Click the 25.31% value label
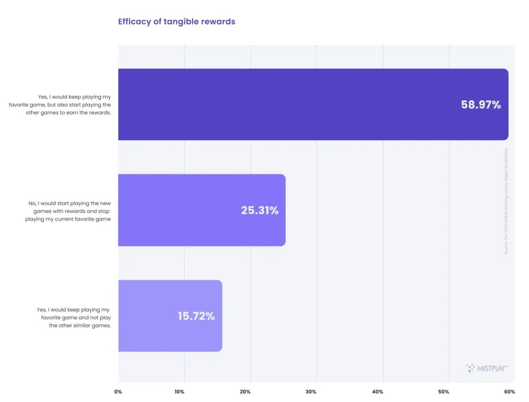Image resolution: width=529 pixels, height=402 pixels. click(x=260, y=210)
